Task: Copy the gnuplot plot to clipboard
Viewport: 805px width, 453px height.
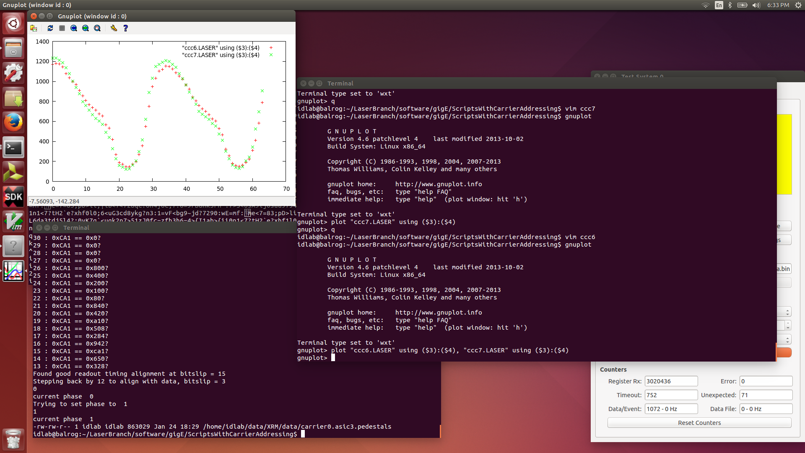Action: tap(34, 28)
